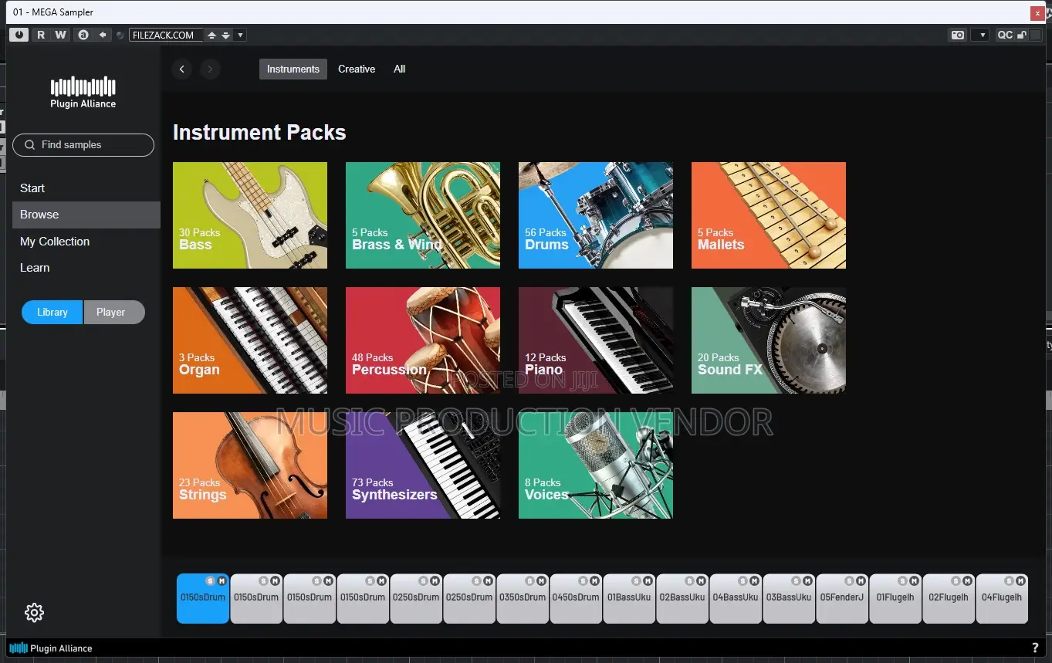
Task: Solo the 05FenderJ pad
Action: coord(849,580)
